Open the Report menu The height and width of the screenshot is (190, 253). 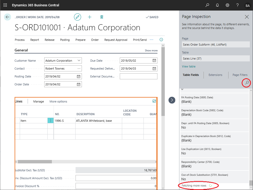click(x=35, y=40)
